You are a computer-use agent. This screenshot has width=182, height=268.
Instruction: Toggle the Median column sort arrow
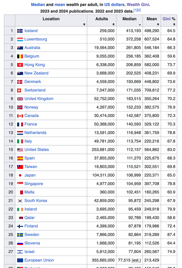140,24
